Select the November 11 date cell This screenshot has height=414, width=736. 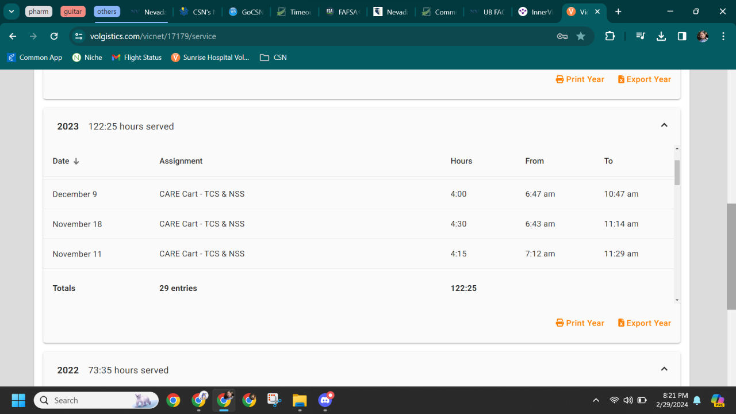pos(77,254)
